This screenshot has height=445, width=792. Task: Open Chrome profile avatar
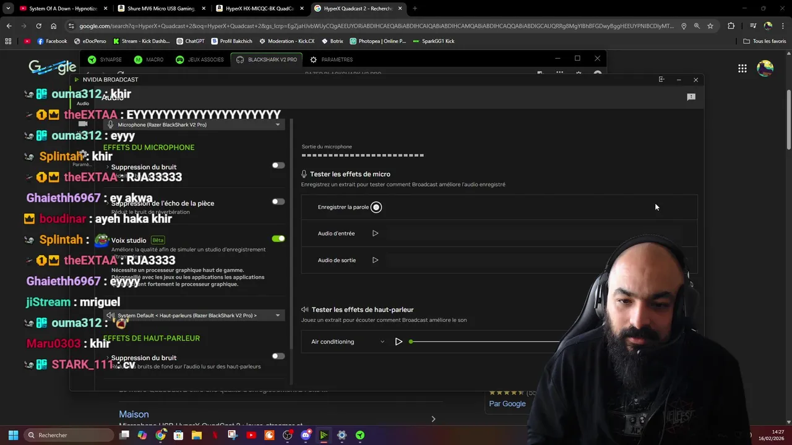[768, 26]
